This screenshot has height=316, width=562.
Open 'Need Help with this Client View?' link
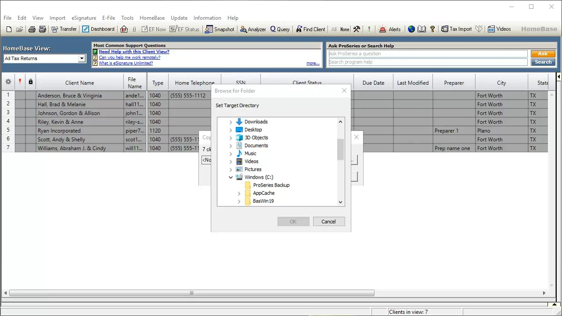tap(134, 52)
